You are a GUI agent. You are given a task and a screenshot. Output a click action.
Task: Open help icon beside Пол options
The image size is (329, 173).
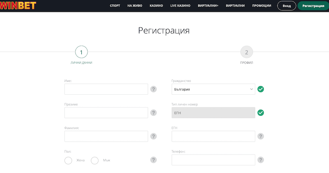click(x=153, y=160)
